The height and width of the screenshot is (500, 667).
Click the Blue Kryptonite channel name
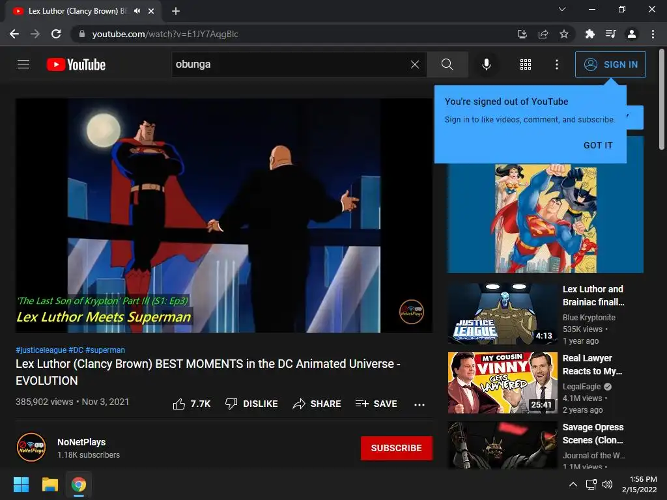point(589,318)
